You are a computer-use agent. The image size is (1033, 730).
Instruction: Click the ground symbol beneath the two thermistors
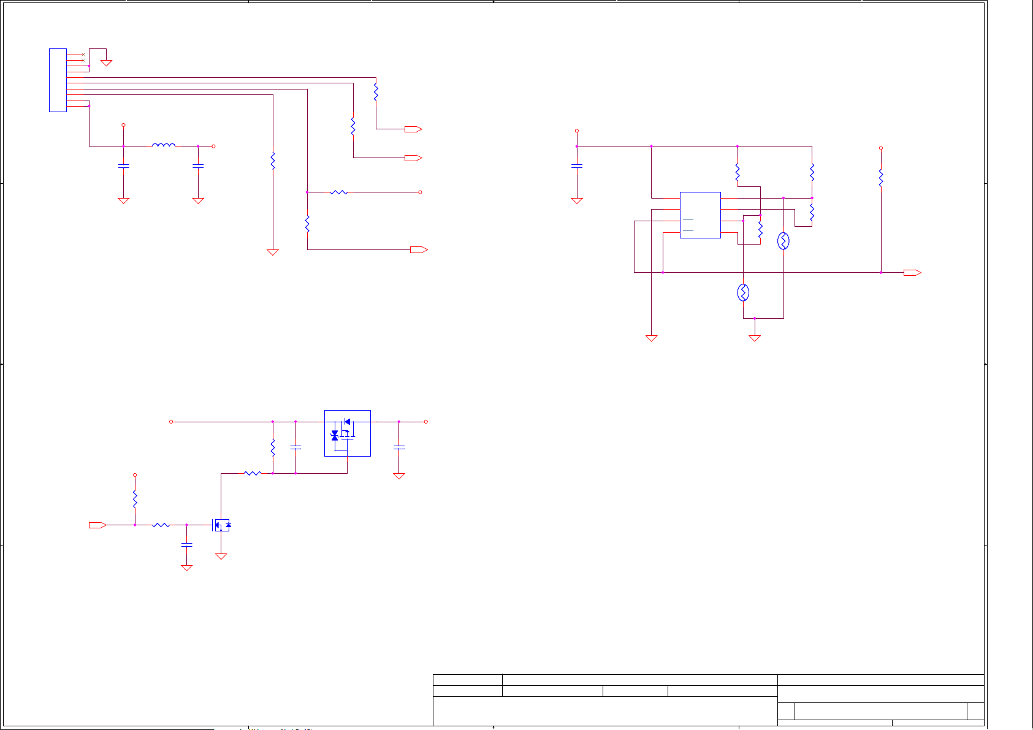755,338
